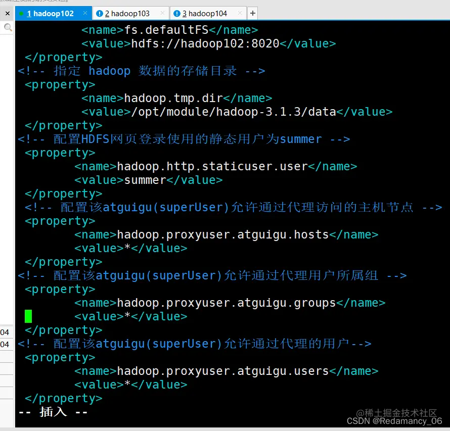
Task: Click the search magnifier icon in side panel
Action: click(x=8, y=27)
